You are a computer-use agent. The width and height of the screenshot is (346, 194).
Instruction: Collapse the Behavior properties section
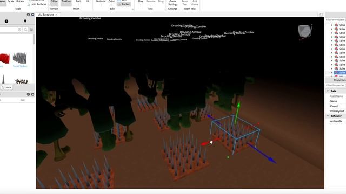pos(328,116)
